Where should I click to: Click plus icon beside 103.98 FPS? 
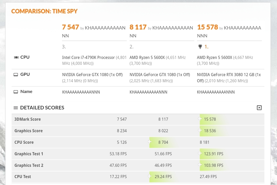click(x=200, y=165)
